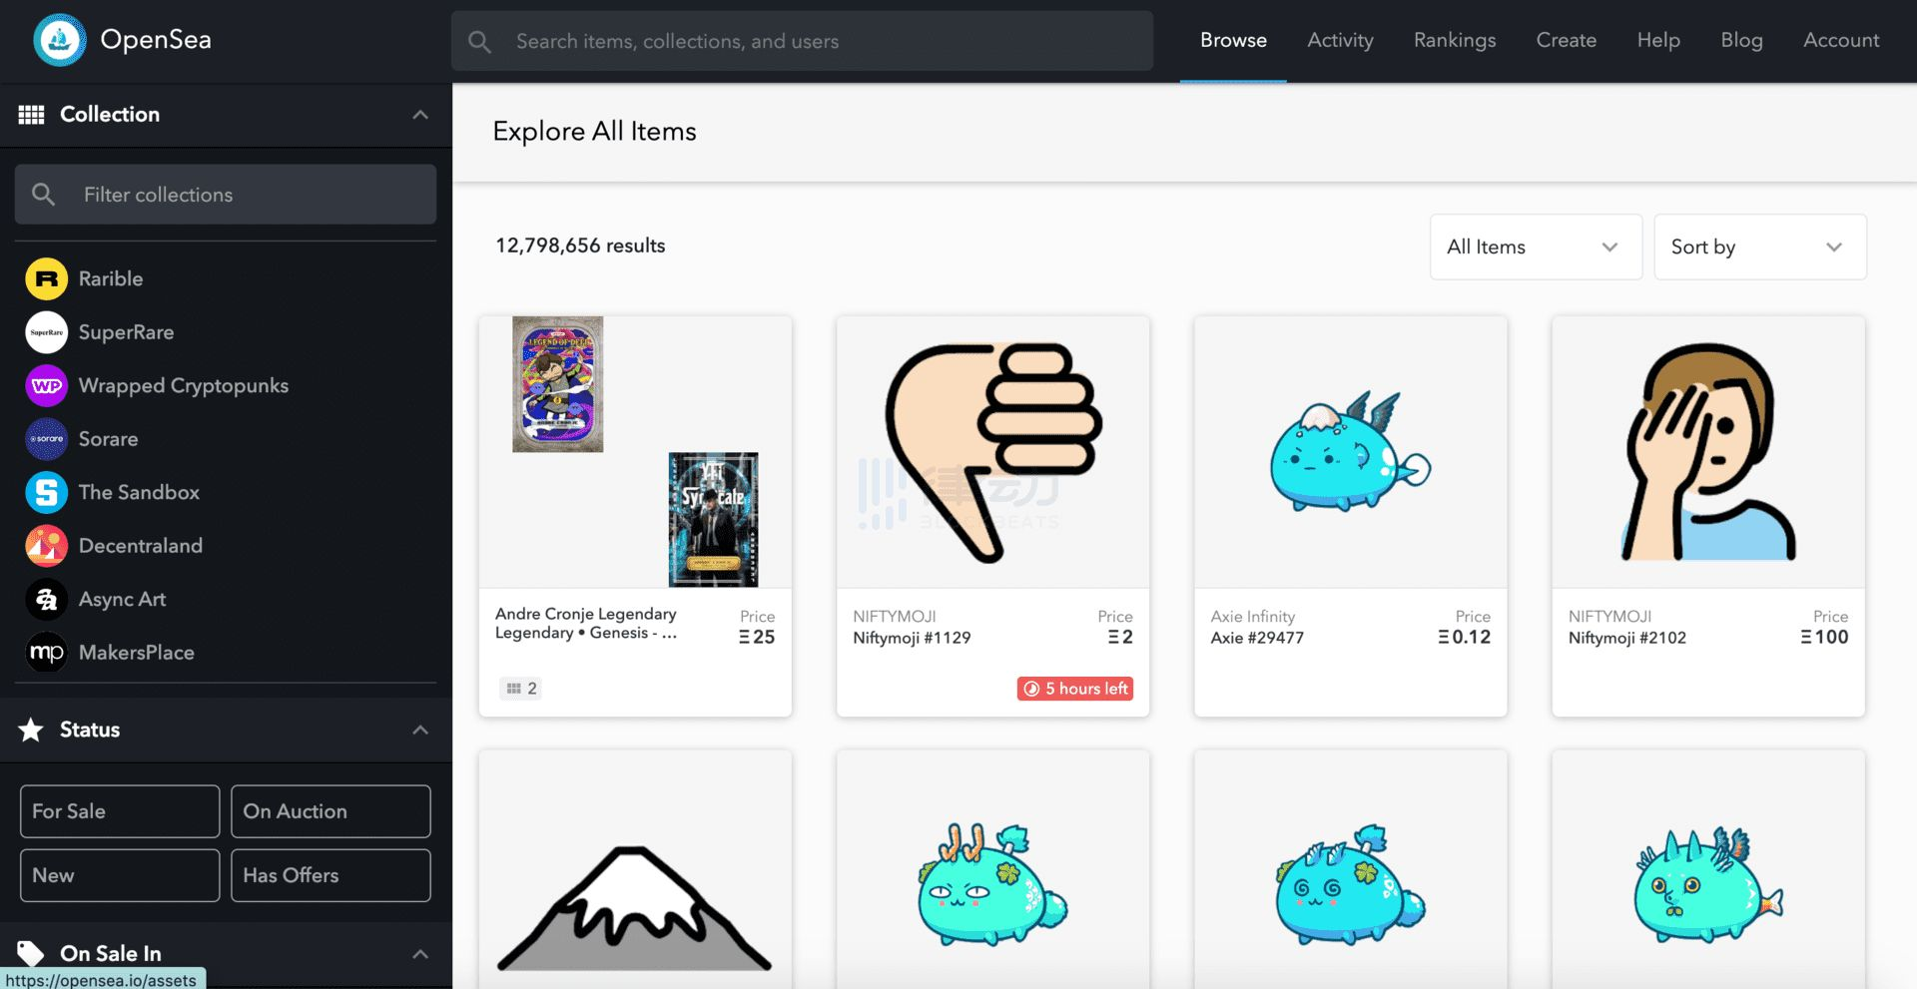
Task: Open Niftymoji #2102 title link
Action: click(1626, 638)
